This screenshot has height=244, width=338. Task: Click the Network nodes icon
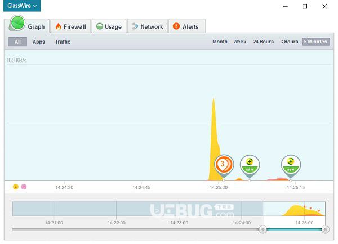click(135, 26)
